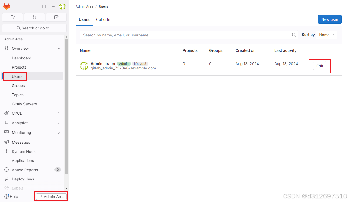
Task: Click the Help question mark icon
Action: pos(6,197)
